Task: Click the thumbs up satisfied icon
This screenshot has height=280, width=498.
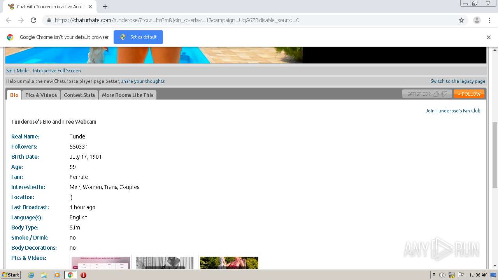Action: (x=436, y=94)
